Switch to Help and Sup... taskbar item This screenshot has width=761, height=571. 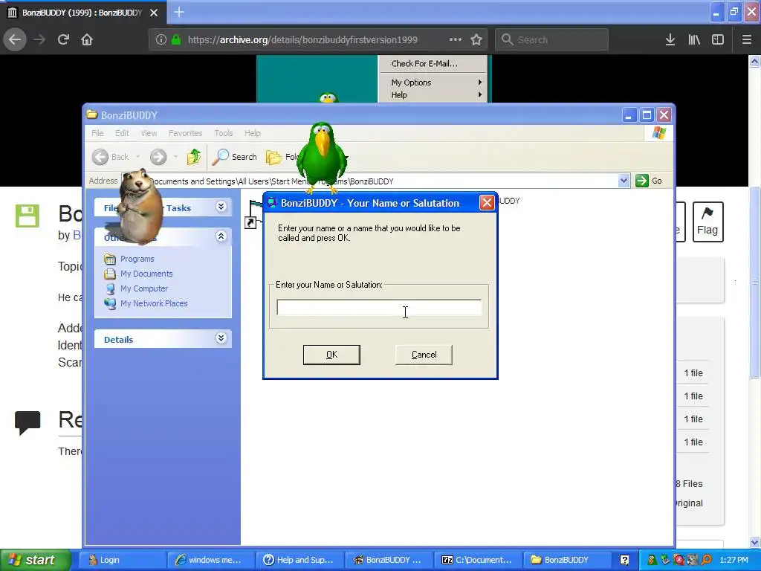pyautogui.click(x=299, y=560)
